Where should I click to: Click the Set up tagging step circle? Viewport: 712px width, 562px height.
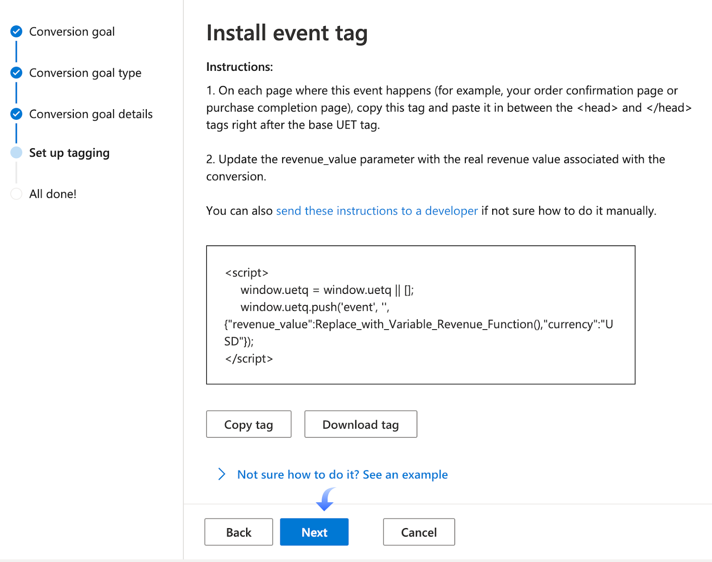tap(16, 153)
